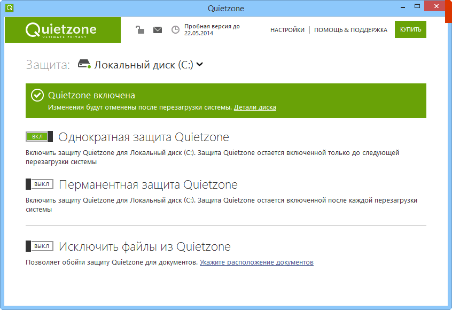The height and width of the screenshot is (310, 452).
Task: Click the clock trial period icon
Action: (x=175, y=29)
